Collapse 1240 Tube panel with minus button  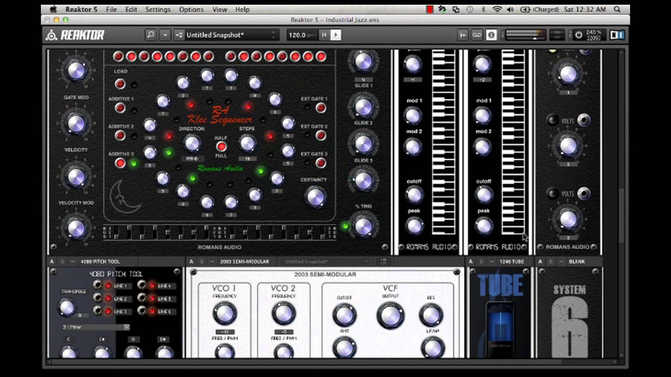tap(492, 261)
